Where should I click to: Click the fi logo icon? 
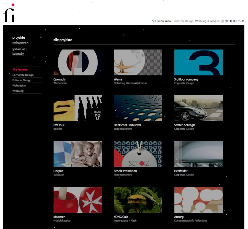9,13
